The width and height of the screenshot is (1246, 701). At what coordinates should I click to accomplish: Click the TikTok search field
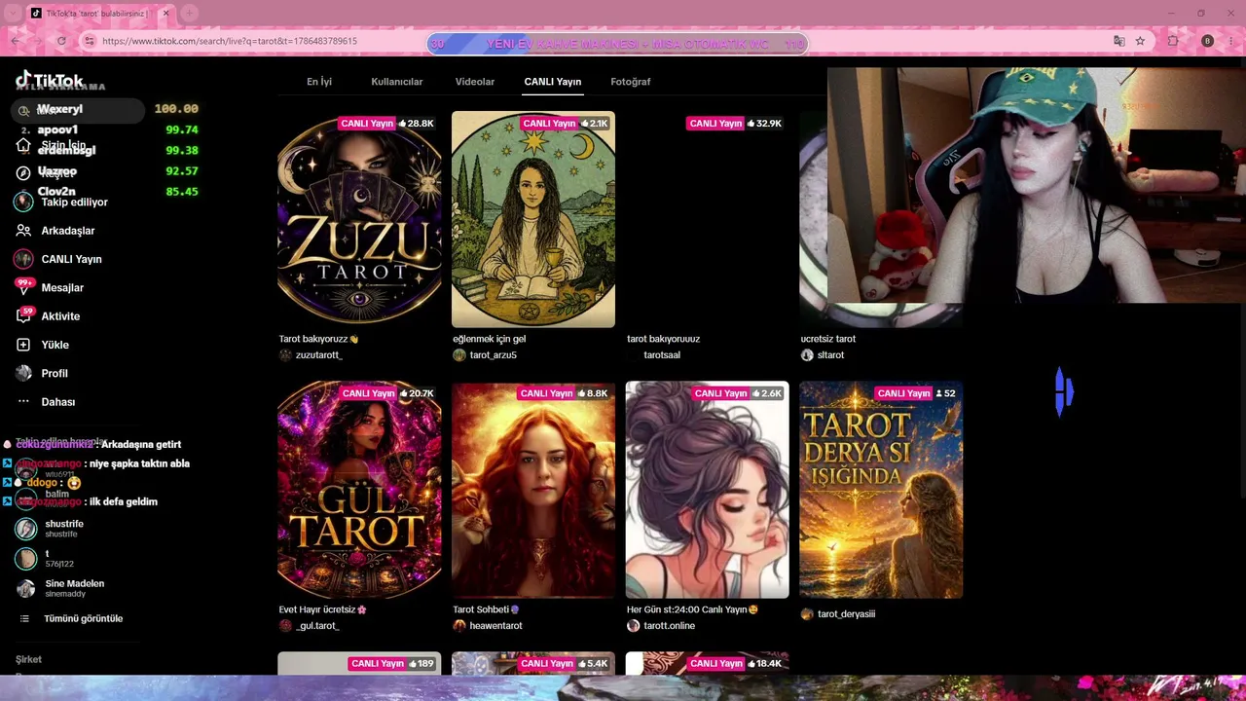80,110
